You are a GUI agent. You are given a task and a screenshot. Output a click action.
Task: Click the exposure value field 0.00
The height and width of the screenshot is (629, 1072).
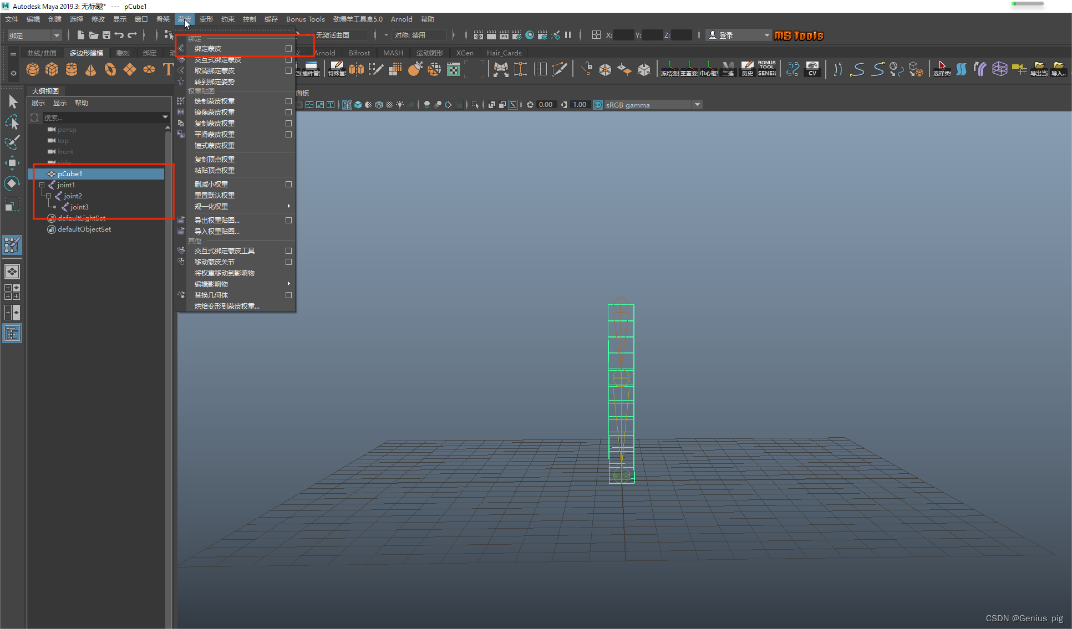[x=546, y=105]
